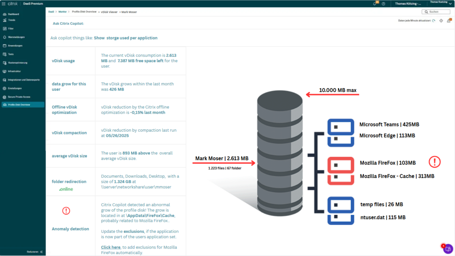Click the Tests sidebar icon

4,54
